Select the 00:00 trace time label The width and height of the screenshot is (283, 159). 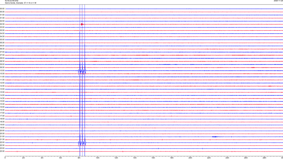(2, 9)
